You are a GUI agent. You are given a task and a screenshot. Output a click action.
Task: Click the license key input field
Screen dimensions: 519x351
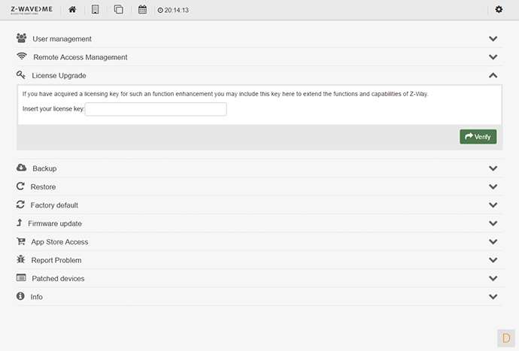[156, 110]
